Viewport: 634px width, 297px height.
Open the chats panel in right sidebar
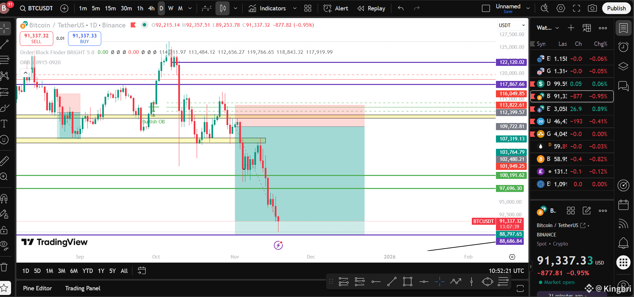point(623,86)
